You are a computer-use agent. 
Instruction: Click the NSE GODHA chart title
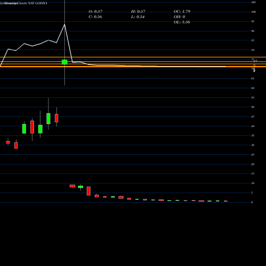[x=38, y=3]
